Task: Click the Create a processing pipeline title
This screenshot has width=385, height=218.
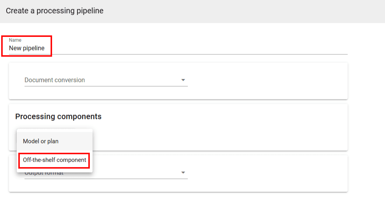Action: (55, 11)
